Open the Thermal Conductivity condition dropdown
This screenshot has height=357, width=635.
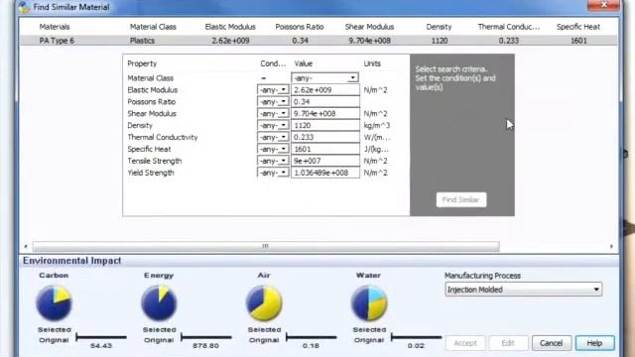pos(284,137)
